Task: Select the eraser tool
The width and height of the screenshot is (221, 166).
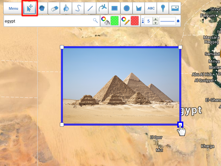Action: point(54,8)
